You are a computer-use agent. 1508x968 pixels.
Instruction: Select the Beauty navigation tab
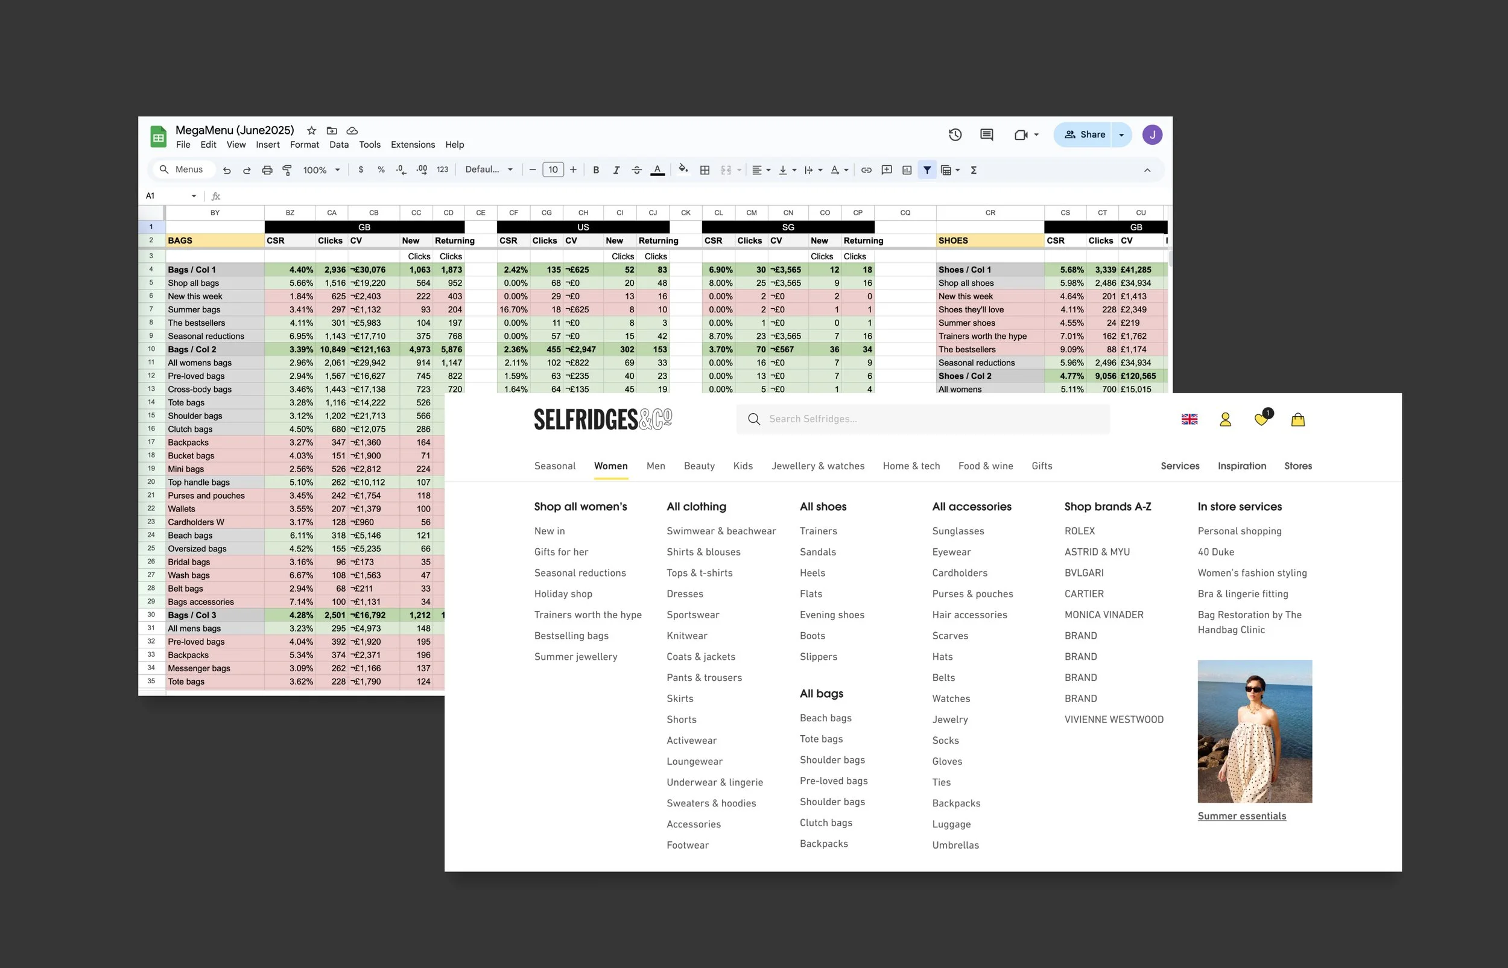point(699,466)
